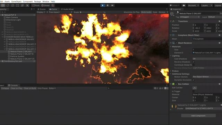The image size is (222, 125).
Task: Toggle the Stats overlay
Action: (x=155, y=12)
